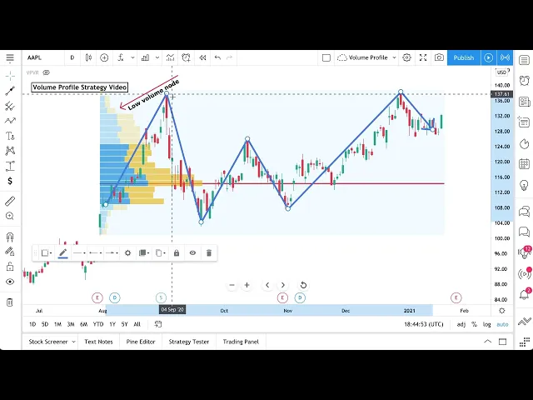Open the Strategy Tester tab
This screenshot has height=400, width=533.
(189, 342)
